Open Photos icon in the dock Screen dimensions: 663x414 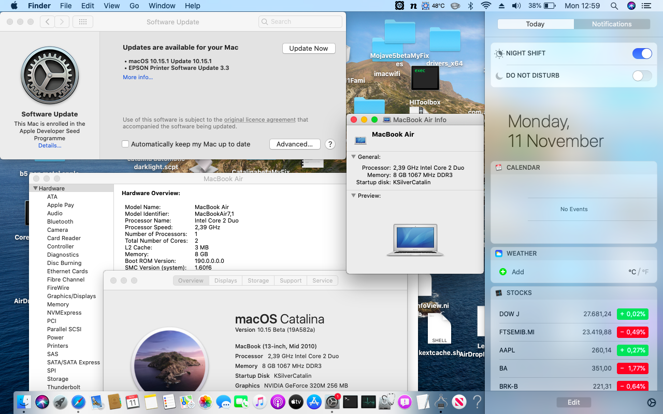coord(206,401)
